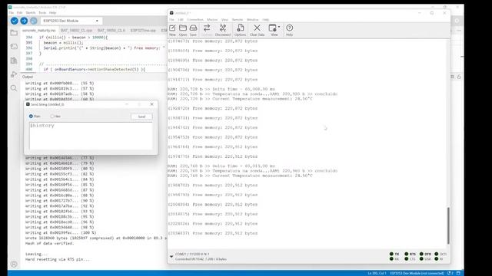Click the CTS indicator light

point(407,259)
